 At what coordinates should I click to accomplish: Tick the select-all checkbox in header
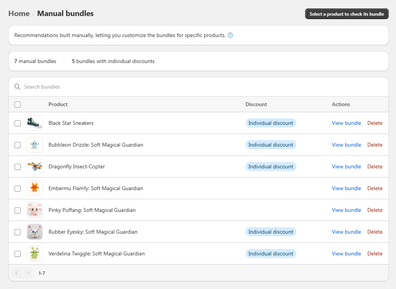point(18,105)
